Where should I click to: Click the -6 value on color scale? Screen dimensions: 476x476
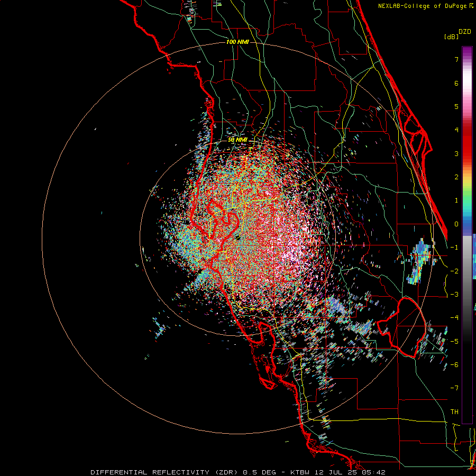(454, 365)
